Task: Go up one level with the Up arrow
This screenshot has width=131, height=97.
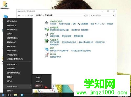Action: click(x=28, y=15)
